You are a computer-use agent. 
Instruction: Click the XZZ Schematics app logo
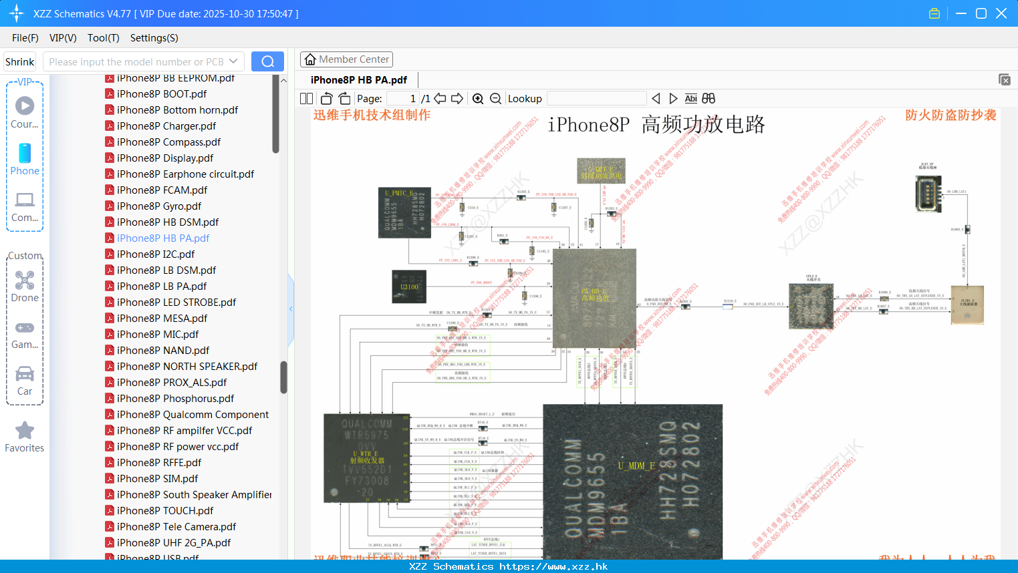(16, 13)
